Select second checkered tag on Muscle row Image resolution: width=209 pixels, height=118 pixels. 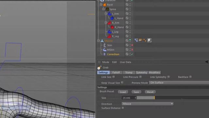coord(140,40)
